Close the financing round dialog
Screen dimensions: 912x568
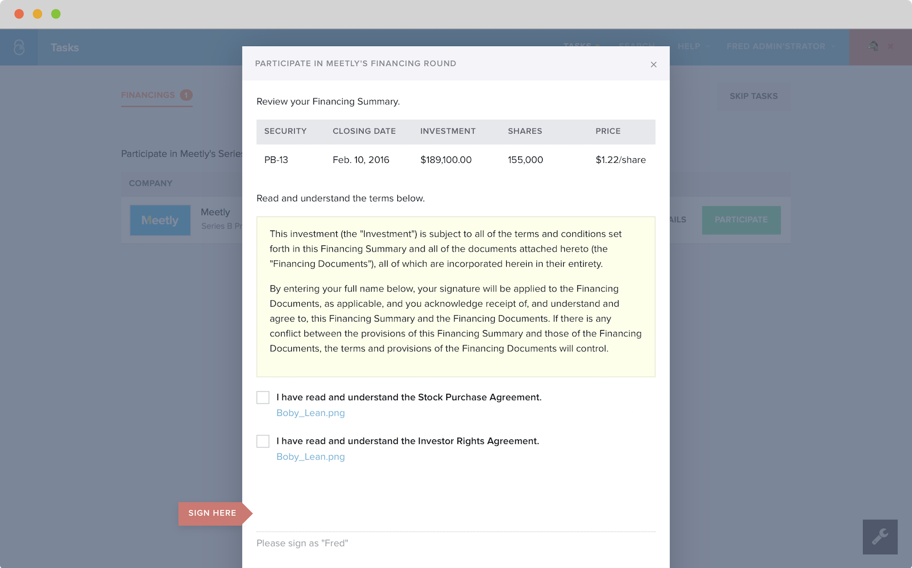pos(653,64)
